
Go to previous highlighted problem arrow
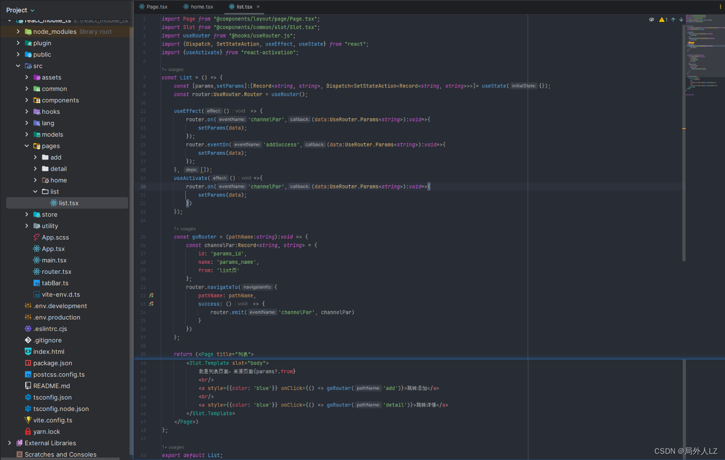[673, 20]
